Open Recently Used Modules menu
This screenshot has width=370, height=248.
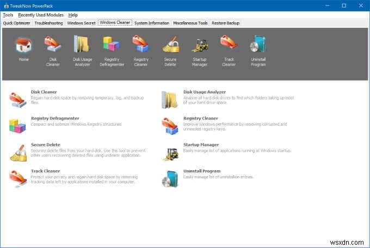pyautogui.click(x=41, y=15)
